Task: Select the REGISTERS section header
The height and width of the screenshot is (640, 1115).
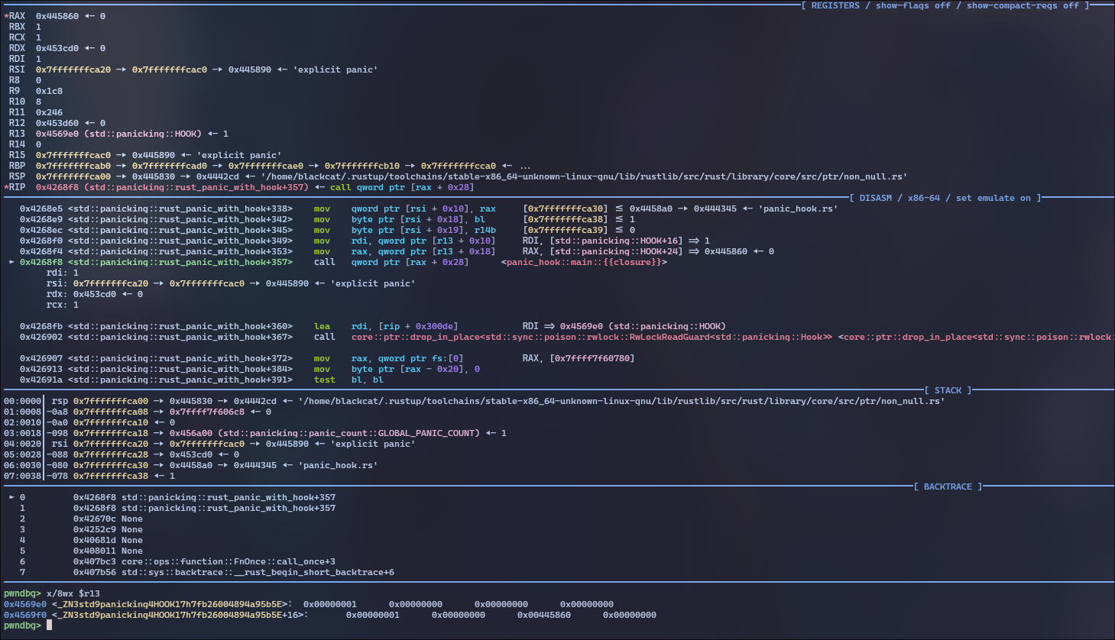Action: (835, 5)
